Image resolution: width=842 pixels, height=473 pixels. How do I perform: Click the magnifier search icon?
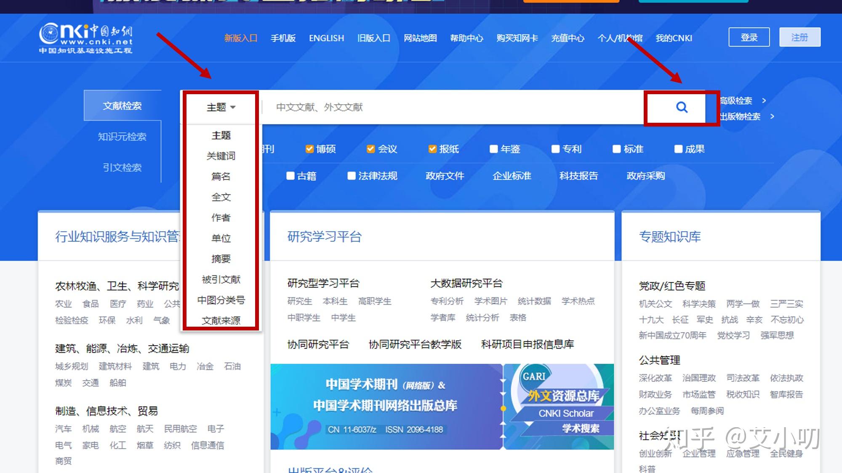click(x=682, y=108)
